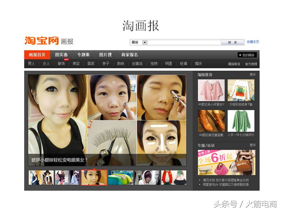
Task: Select the red jacket outfits carousel thumbnail
Action: tap(174, 178)
